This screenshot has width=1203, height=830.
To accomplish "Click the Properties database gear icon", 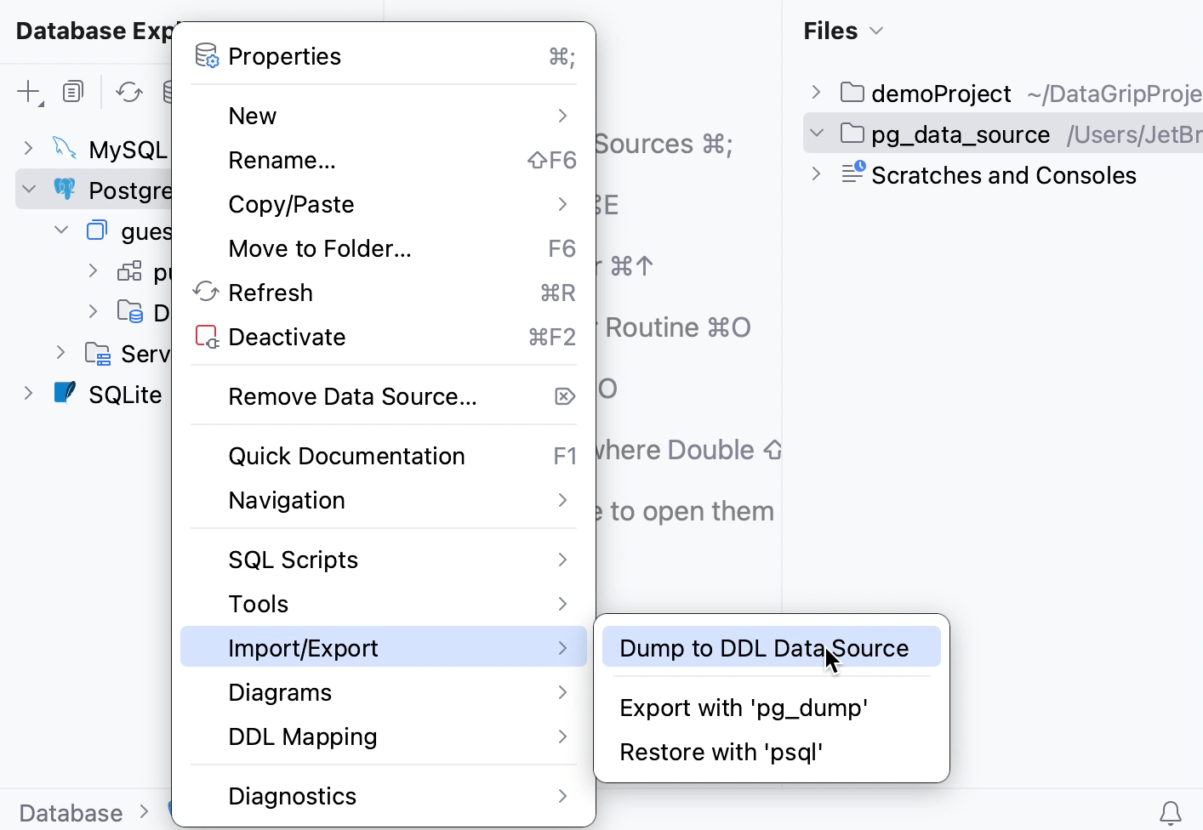I will [207, 56].
